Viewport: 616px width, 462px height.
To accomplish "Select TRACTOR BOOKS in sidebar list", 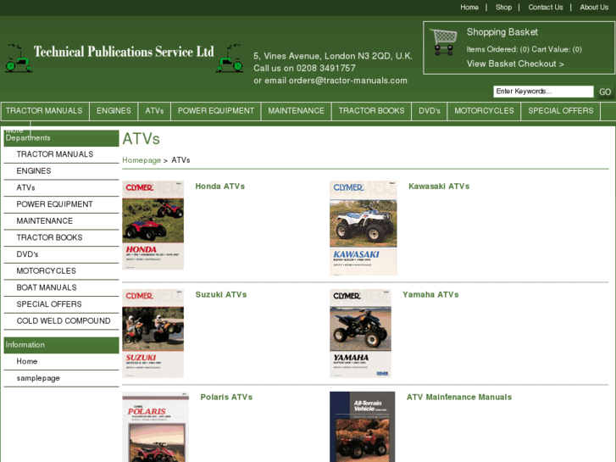I will coord(49,237).
